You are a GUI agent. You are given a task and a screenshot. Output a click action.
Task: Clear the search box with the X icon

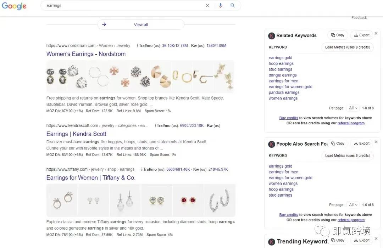point(207,5)
